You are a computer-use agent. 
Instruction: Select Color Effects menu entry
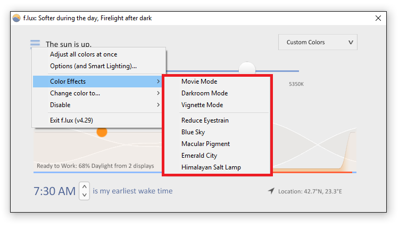(97, 82)
